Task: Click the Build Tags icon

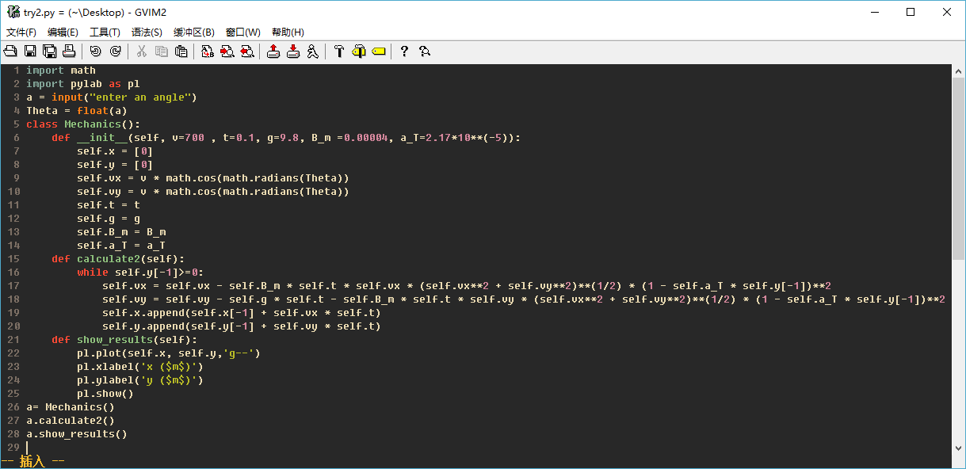Action: pyautogui.click(x=359, y=51)
